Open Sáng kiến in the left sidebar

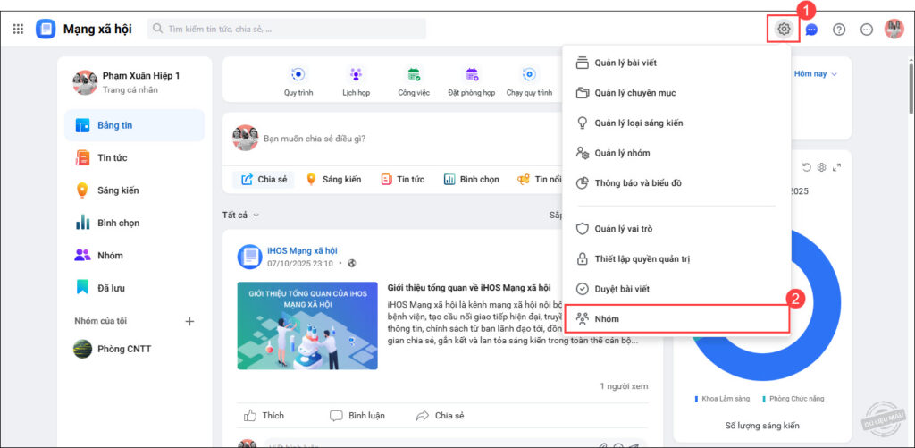(x=134, y=190)
